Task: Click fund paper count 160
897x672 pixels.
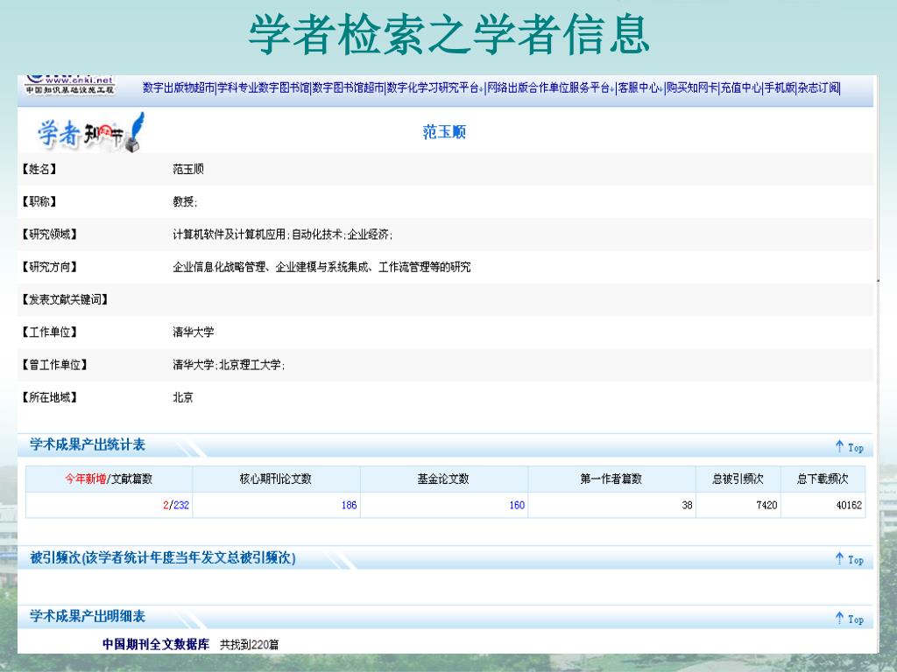Action: [x=517, y=505]
